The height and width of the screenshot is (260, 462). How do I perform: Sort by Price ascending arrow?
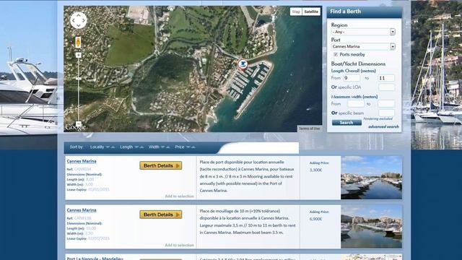pyautogui.click(x=193, y=147)
